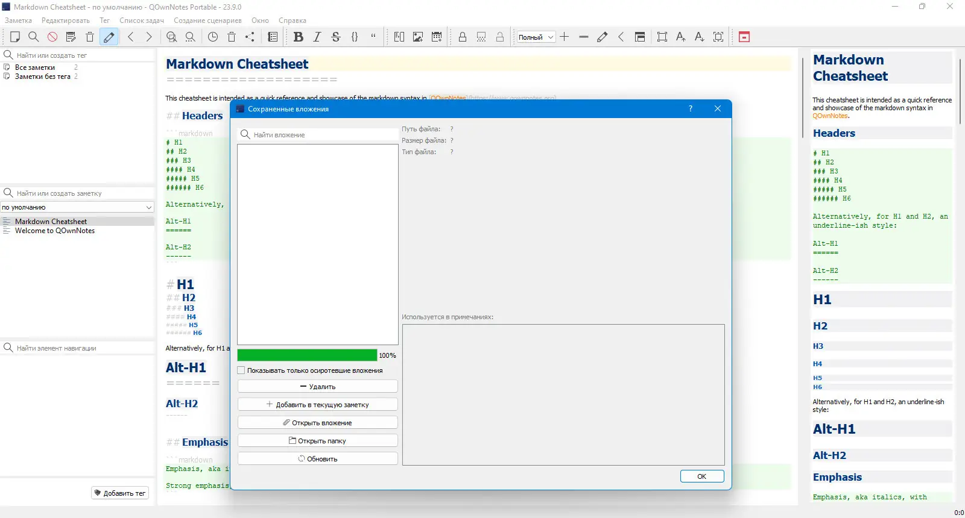Focus the 'Найти или создать заметку' field
The height and width of the screenshot is (518, 965).
78,193
